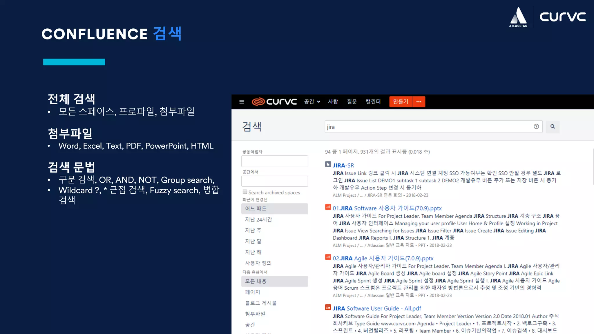Screen dimensions: 594x334
Task: Click the PowerPoint icon of 02.JIRA Agile result
Action: pos(328,257)
